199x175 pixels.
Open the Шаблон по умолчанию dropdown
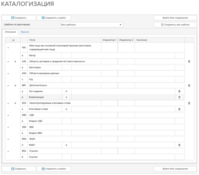(91, 25)
